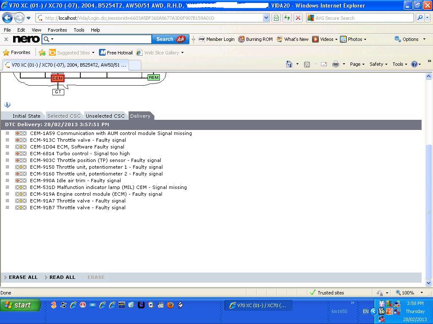433x324 pixels.
Task: Toggle selection handle for ECM-990A Idle air trim
Action: (7, 181)
